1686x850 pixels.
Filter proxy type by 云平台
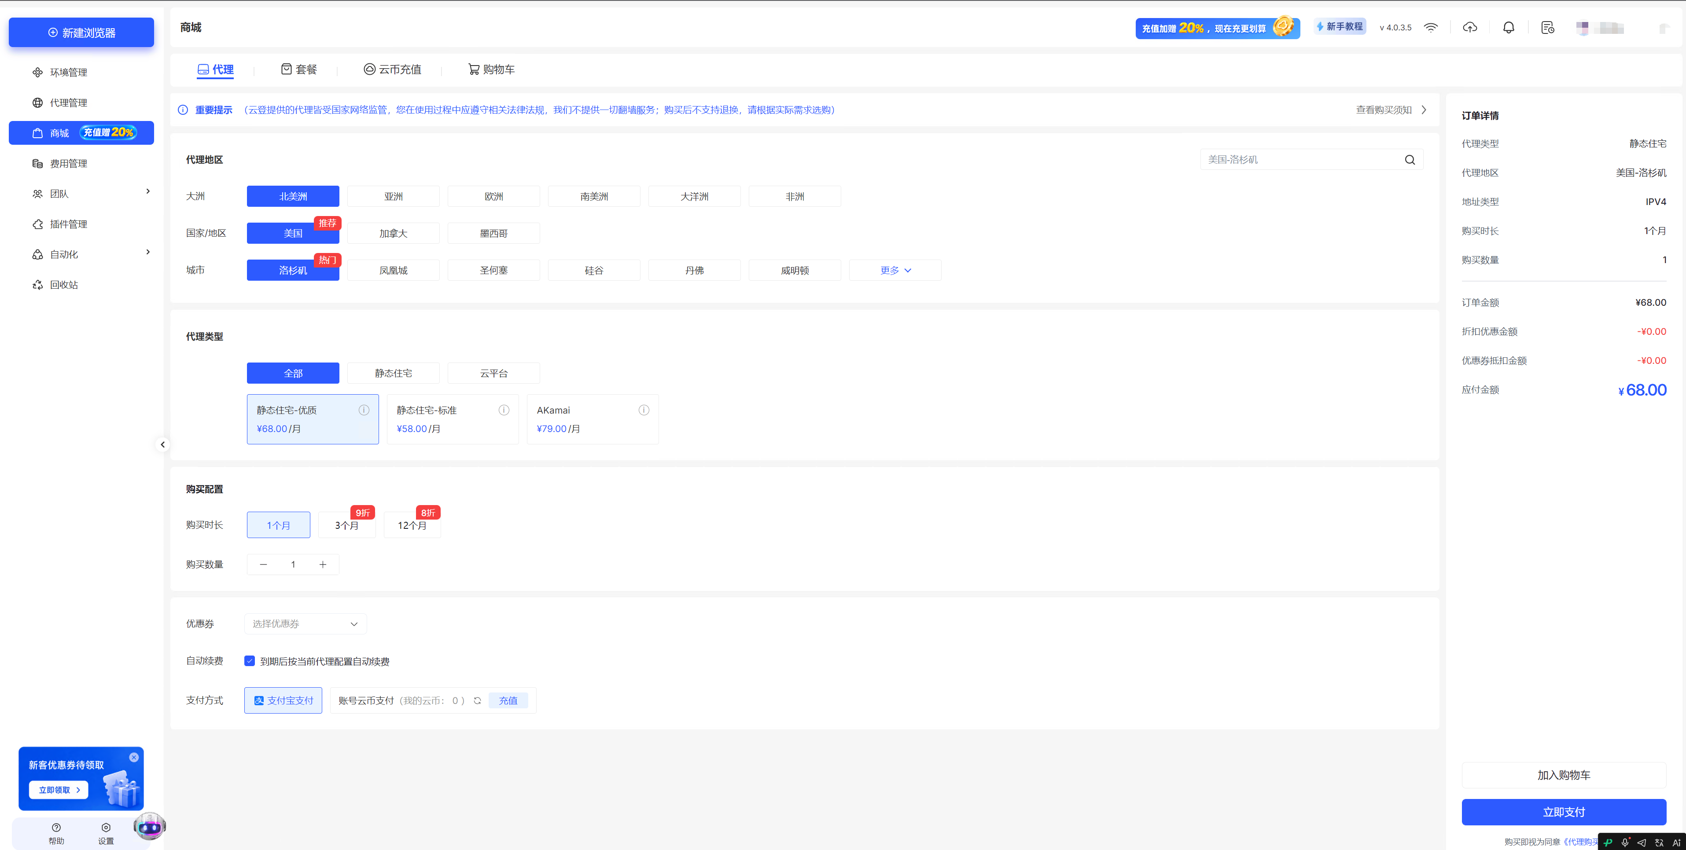pos(493,373)
